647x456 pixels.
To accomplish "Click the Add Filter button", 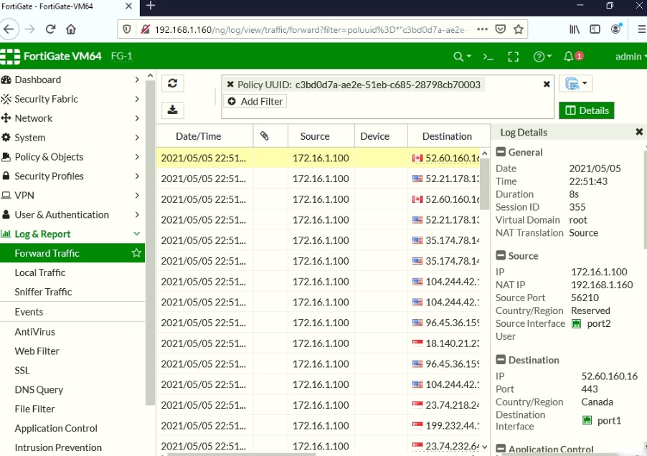I will (255, 101).
